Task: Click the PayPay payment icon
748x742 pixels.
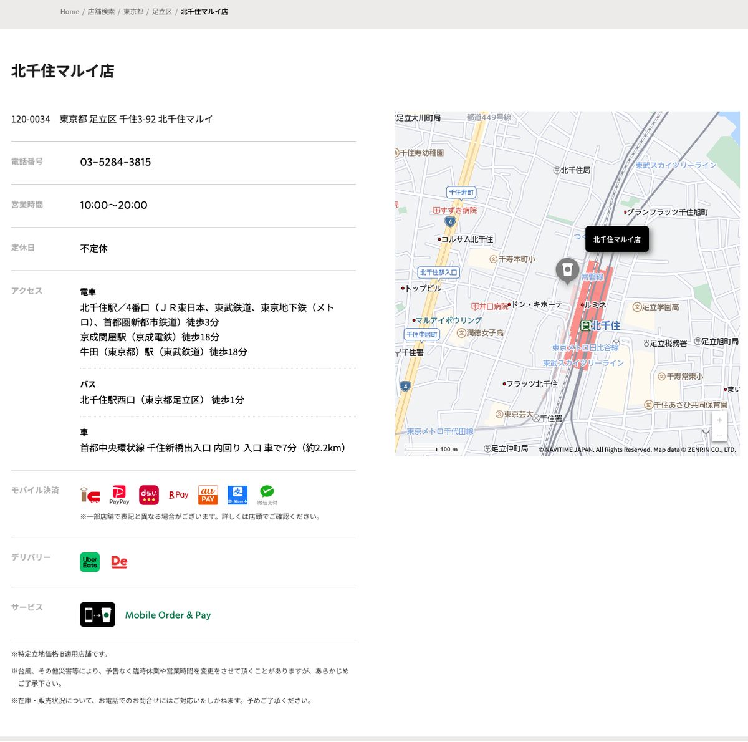Action: tap(119, 495)
